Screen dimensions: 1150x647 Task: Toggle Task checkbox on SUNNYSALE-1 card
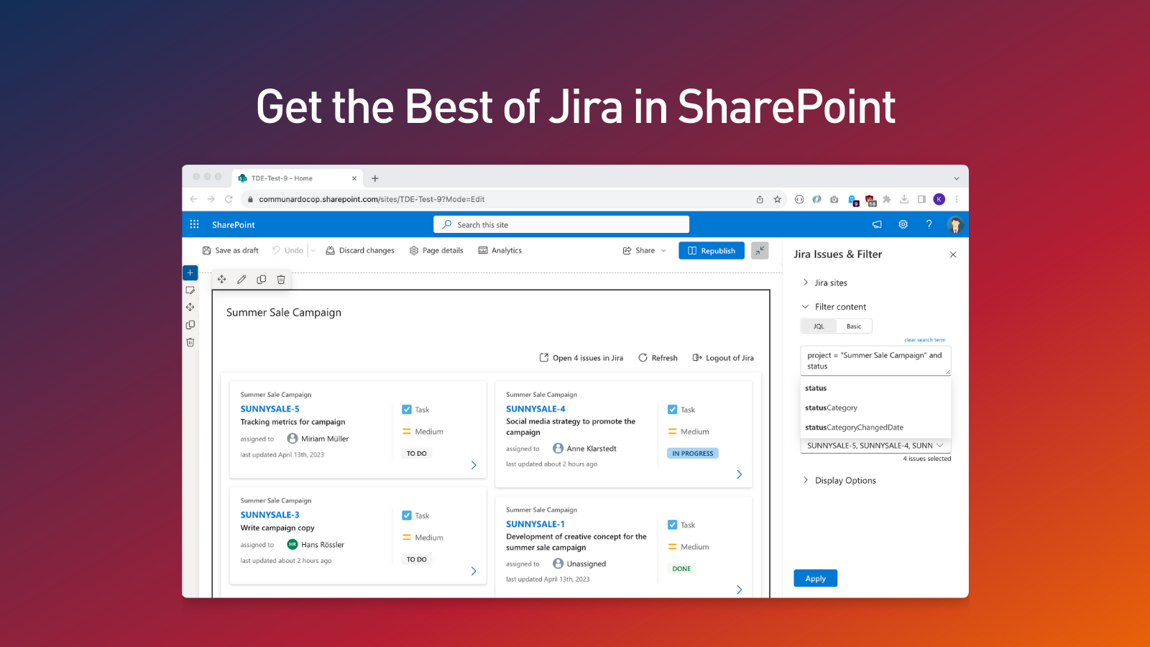coord(672,525)
